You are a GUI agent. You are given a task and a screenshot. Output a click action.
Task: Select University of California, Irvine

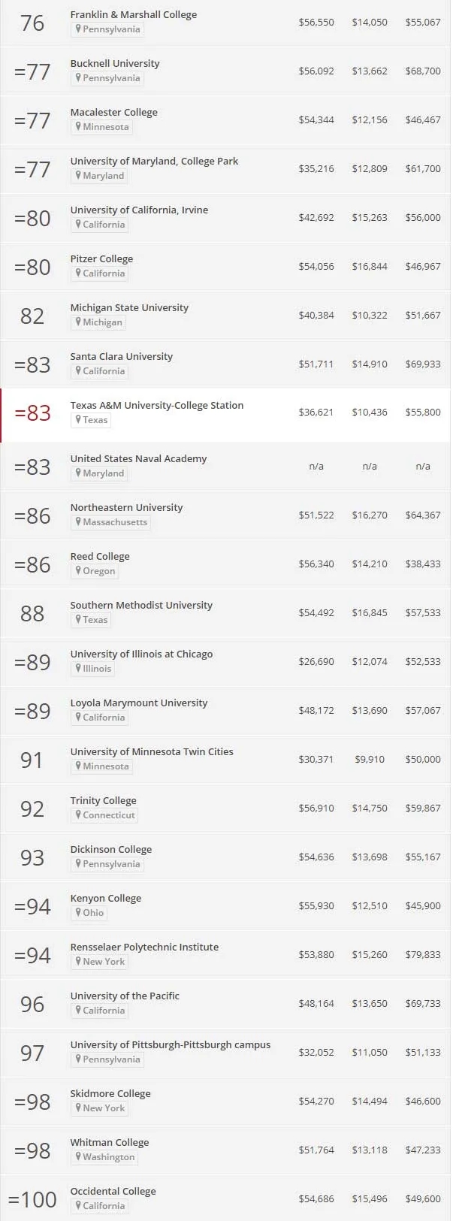(139, 210)
